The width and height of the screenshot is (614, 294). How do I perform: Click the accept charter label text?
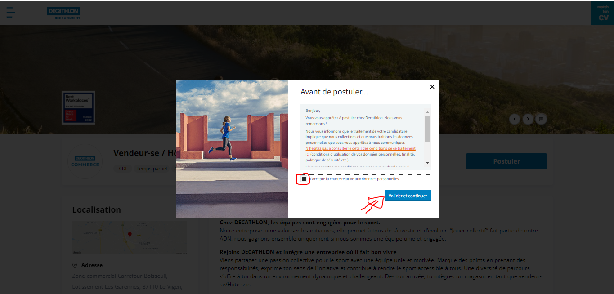(354, 179)
